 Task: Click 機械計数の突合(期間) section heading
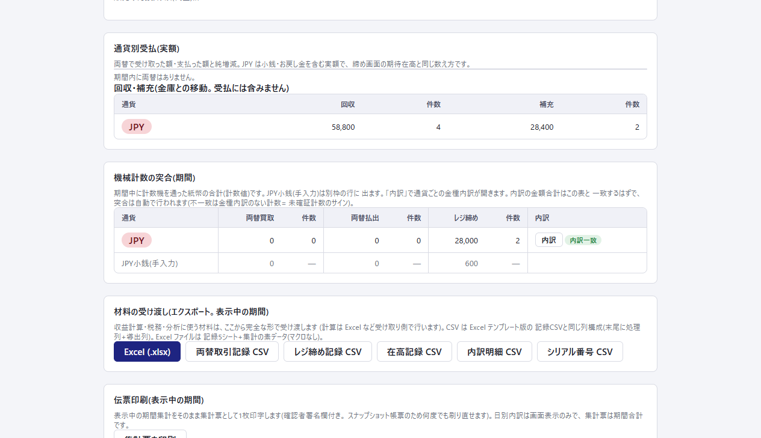[x=155, y=178]
